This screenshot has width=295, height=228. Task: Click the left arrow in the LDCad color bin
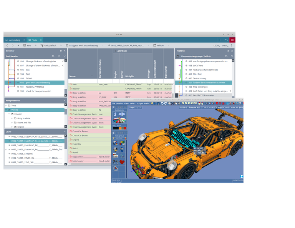[x=120, y=114]
